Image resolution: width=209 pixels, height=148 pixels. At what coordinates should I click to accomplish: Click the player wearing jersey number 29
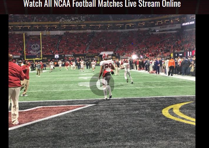107,76
